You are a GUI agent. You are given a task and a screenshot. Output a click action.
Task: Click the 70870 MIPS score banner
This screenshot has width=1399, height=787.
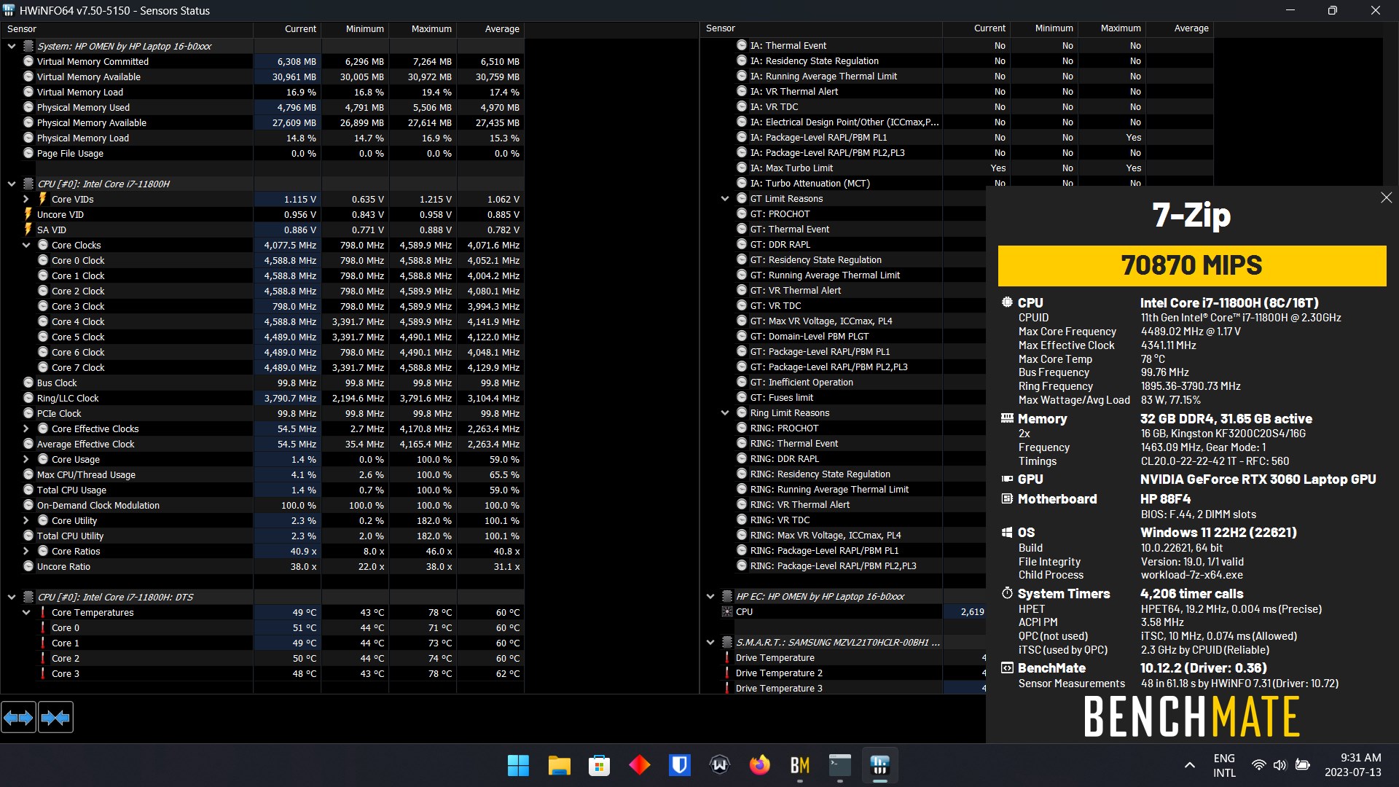point(1192,265)
